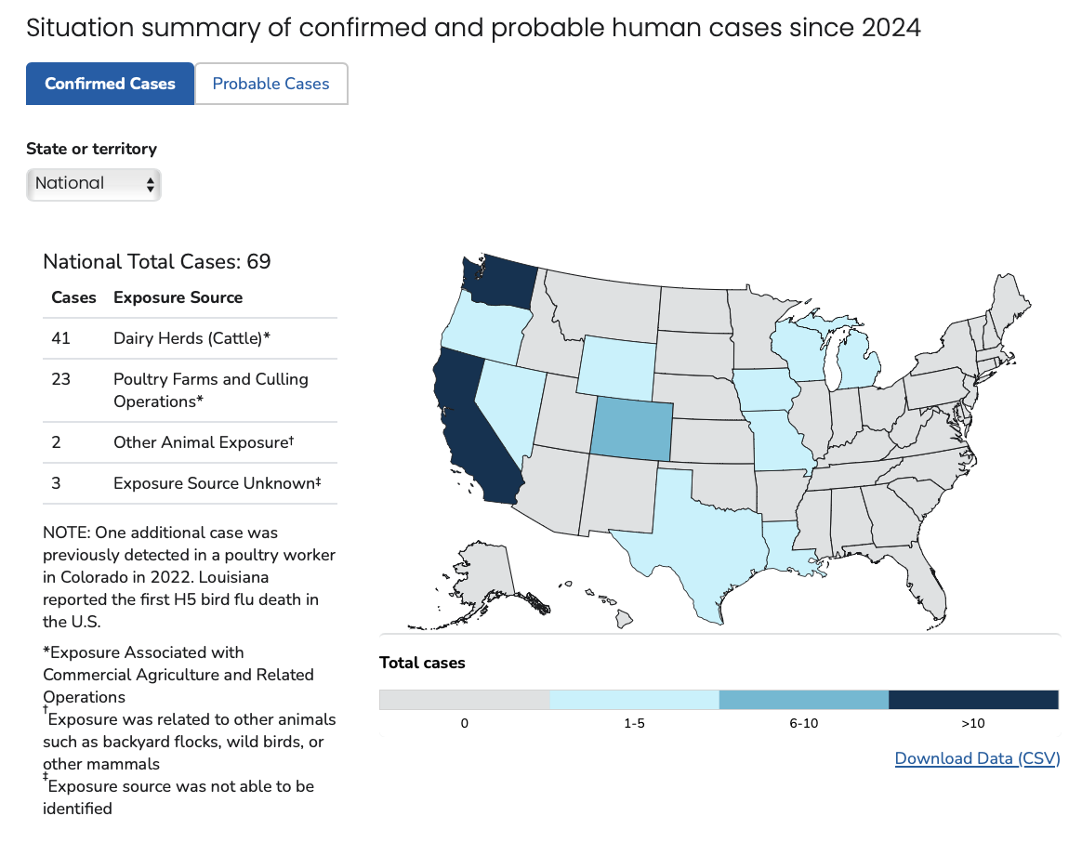
Task: Click Colorado on the map
Action: (x=631, y=428)
